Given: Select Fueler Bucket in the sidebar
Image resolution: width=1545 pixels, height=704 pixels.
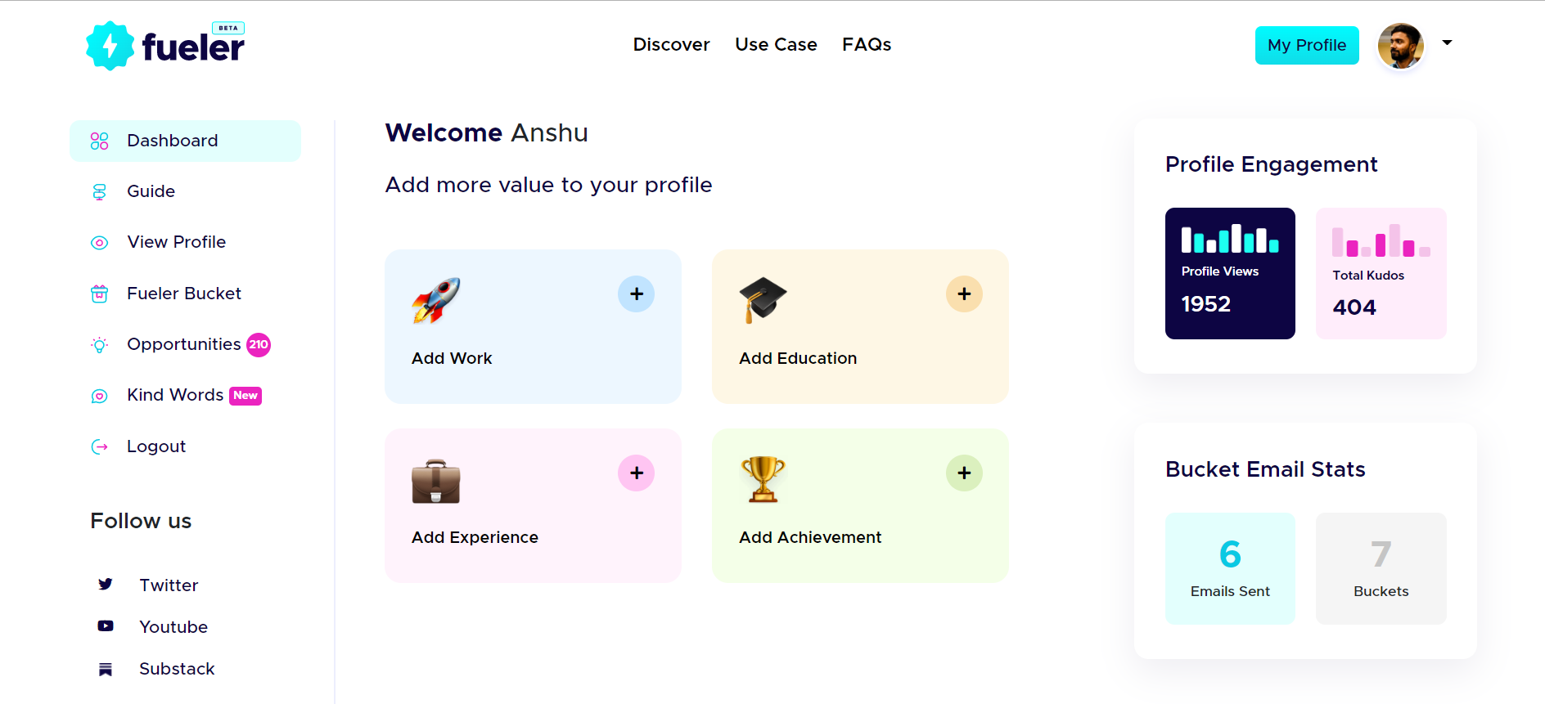Looking at the screenshot, I should pos(183,294).
